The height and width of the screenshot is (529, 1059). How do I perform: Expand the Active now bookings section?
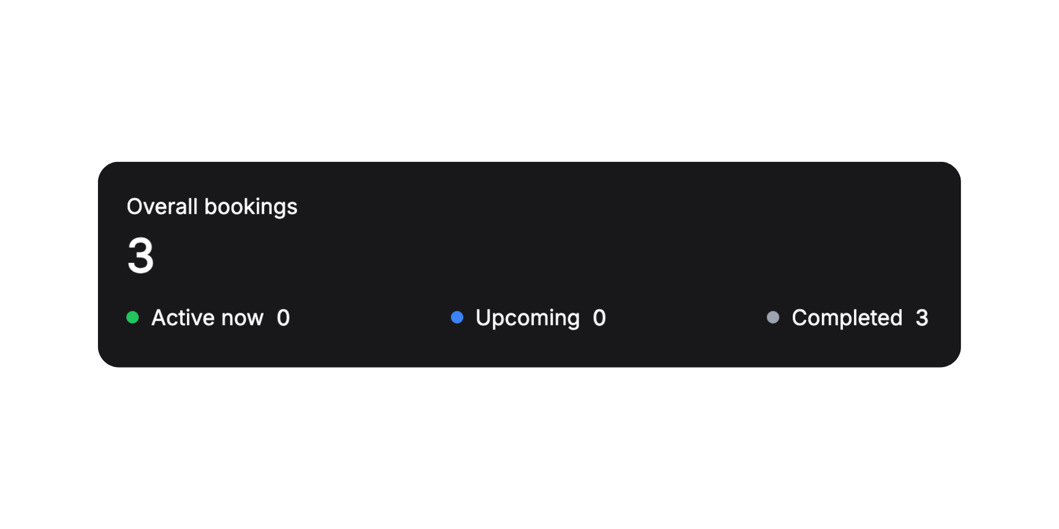coord(208,317)
